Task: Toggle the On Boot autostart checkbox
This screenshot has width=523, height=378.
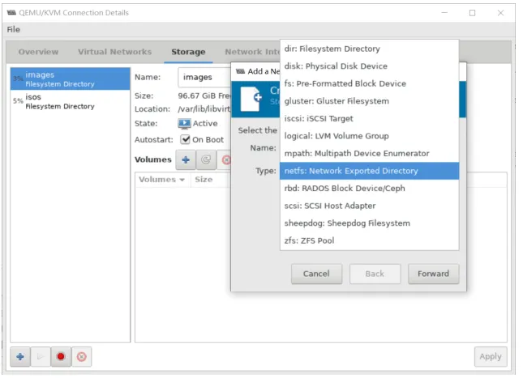Action: [x=185, y=139]
